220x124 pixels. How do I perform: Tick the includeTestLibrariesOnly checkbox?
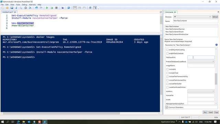[x=167, y=80]
